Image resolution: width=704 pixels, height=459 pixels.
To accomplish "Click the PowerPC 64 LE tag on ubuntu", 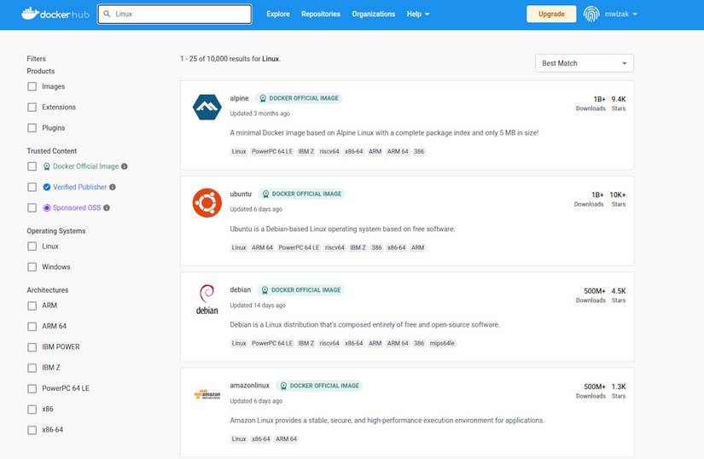I will click(299, 247).
